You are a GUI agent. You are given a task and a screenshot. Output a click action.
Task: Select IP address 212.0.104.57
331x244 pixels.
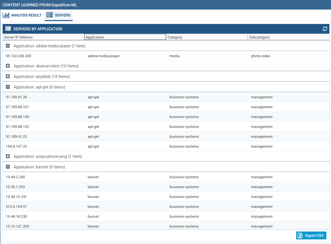point(16,207)
